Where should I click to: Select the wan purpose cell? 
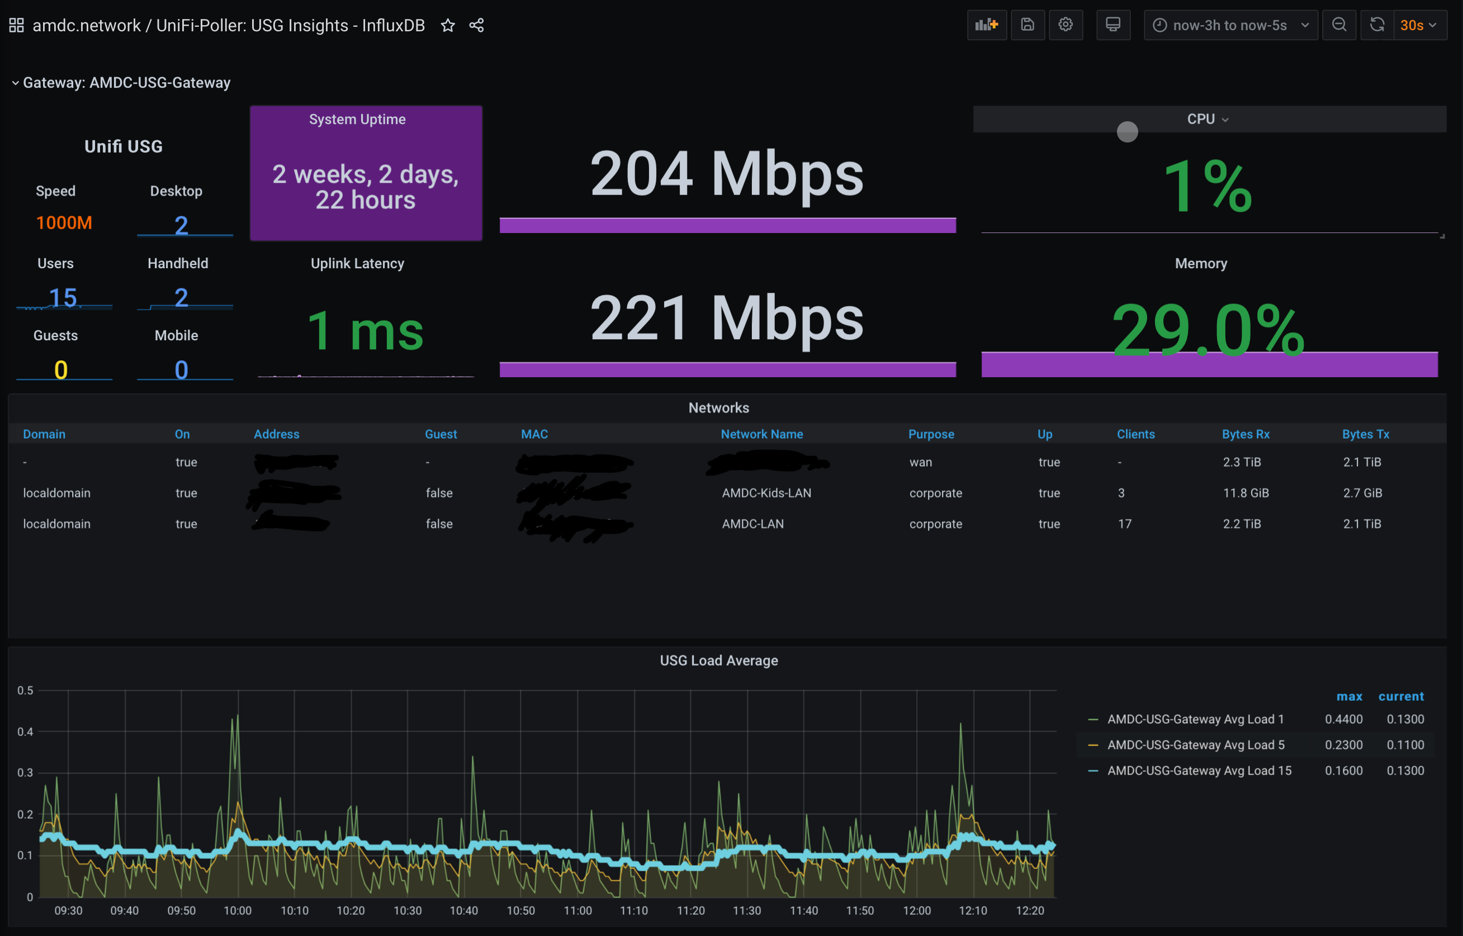921,462
